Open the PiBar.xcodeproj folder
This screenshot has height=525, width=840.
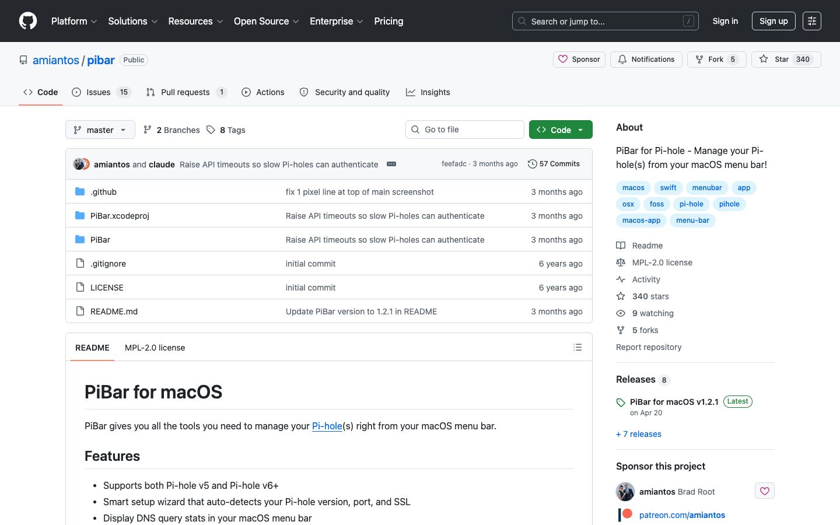(120, 216)
